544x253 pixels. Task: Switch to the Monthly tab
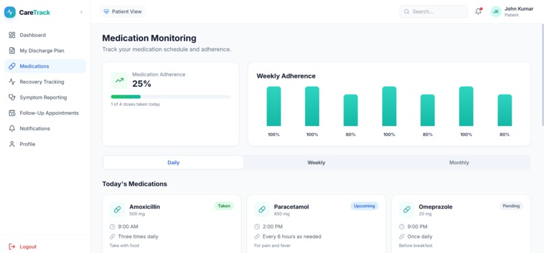coord(459,163)
